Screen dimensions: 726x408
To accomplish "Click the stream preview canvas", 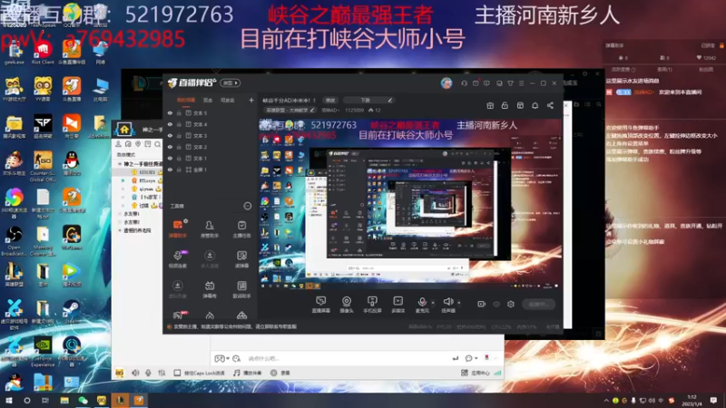I will pyautogui.click(x=410, y=202).
